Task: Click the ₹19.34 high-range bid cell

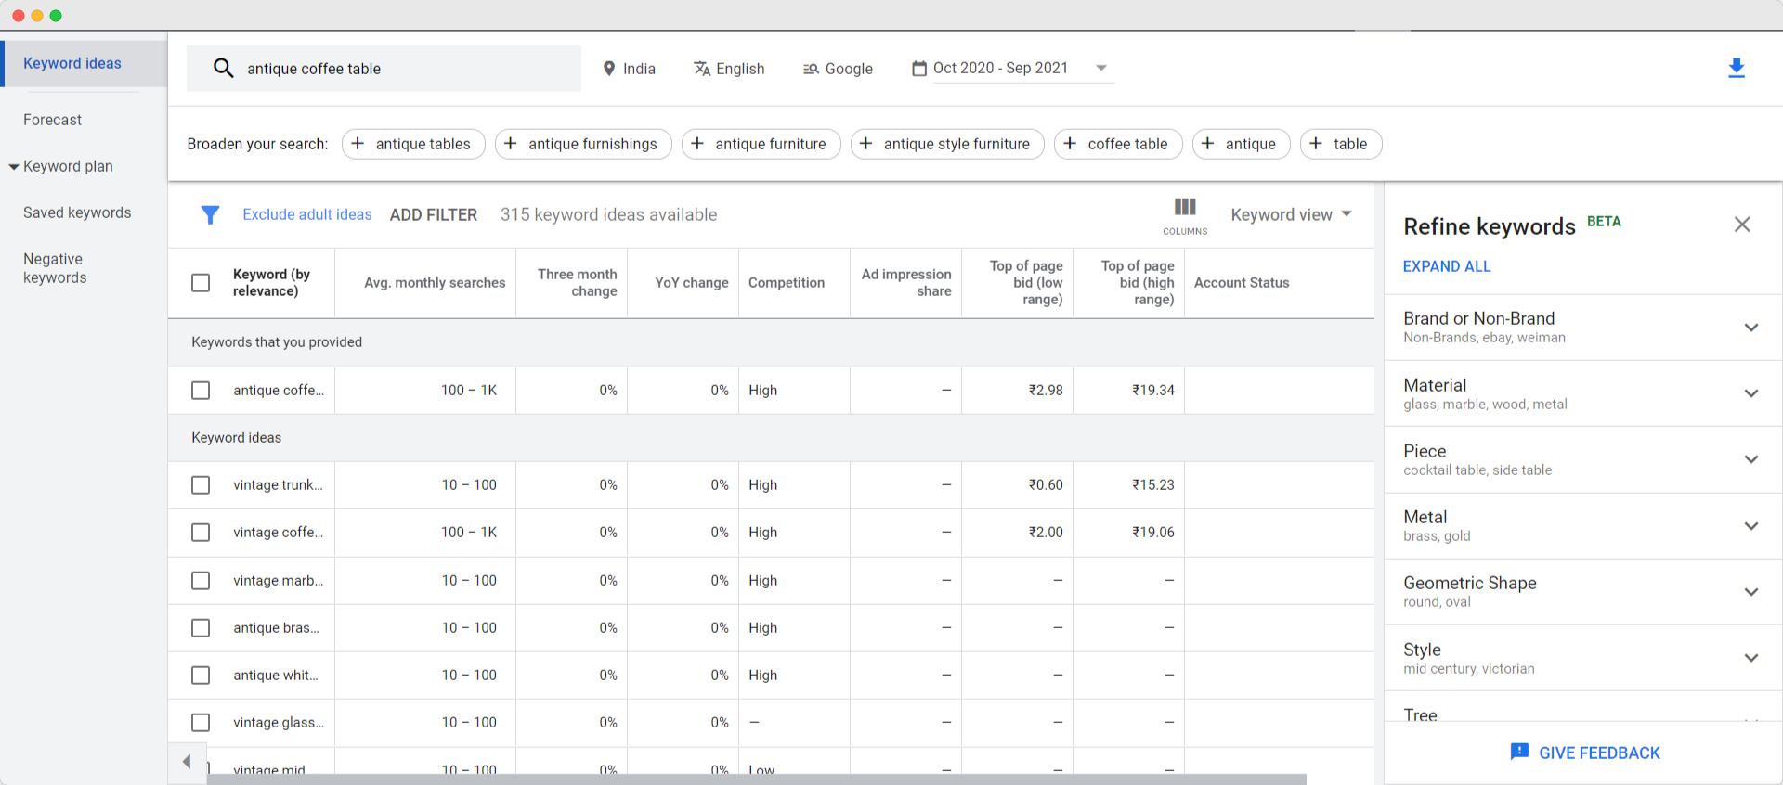Action: tap(1152, 391)
